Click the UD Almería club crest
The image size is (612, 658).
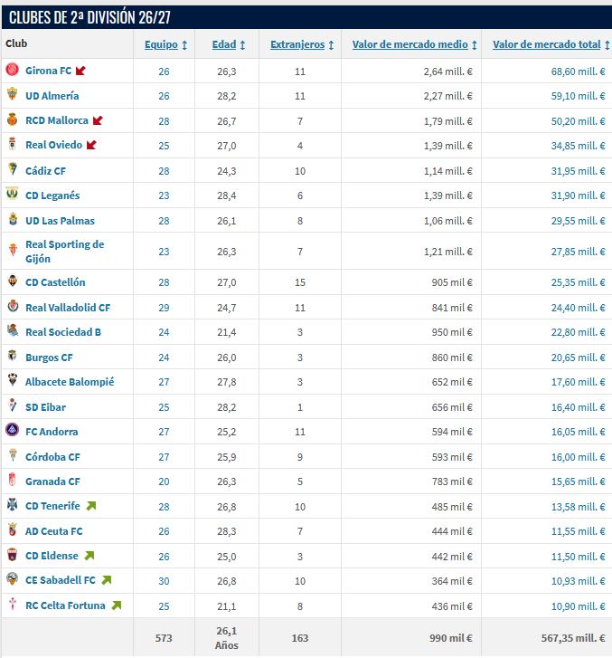coord(12,94)
